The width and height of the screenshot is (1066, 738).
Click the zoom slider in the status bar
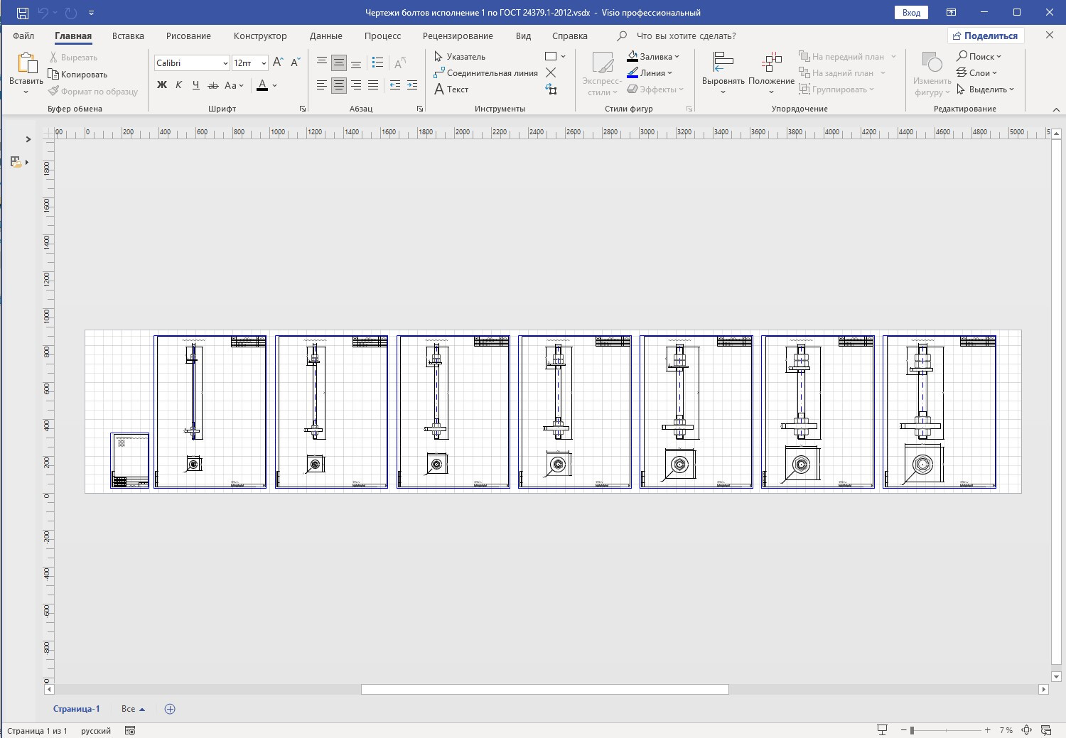(945, 730)
